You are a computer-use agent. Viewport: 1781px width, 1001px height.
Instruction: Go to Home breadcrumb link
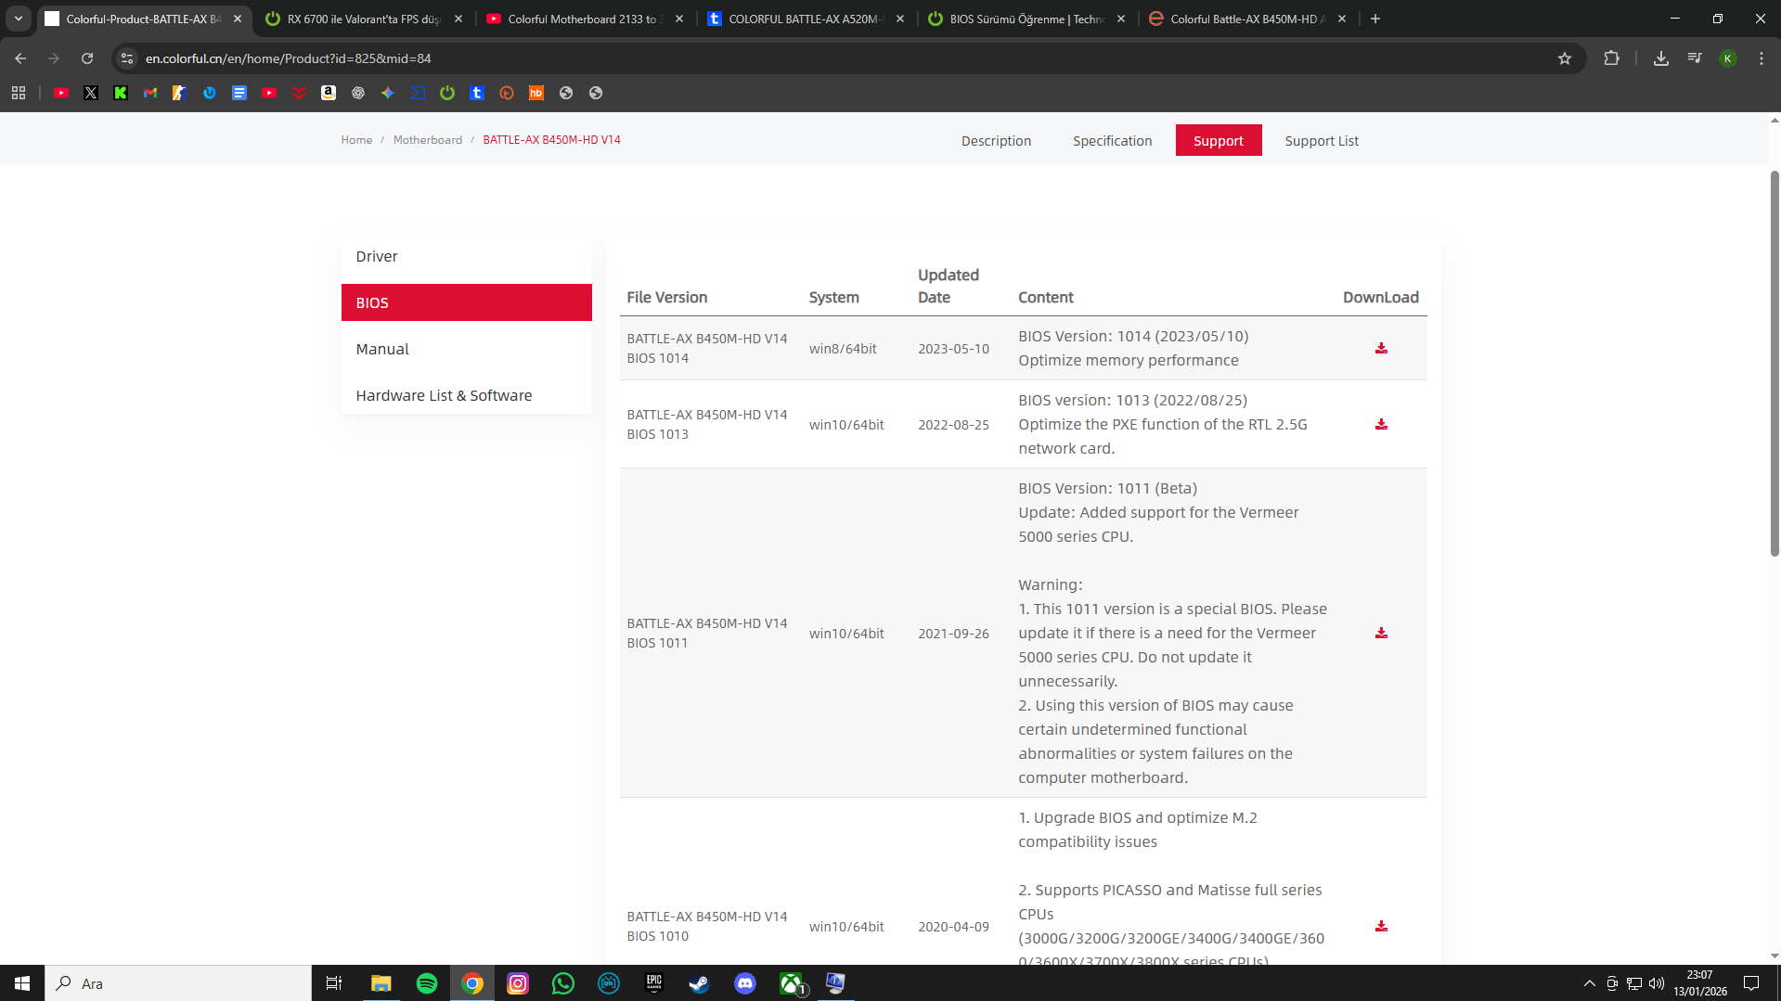coord(356,140)
